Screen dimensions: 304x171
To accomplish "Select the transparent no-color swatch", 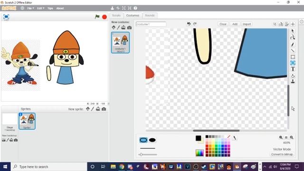I will 228,137.
